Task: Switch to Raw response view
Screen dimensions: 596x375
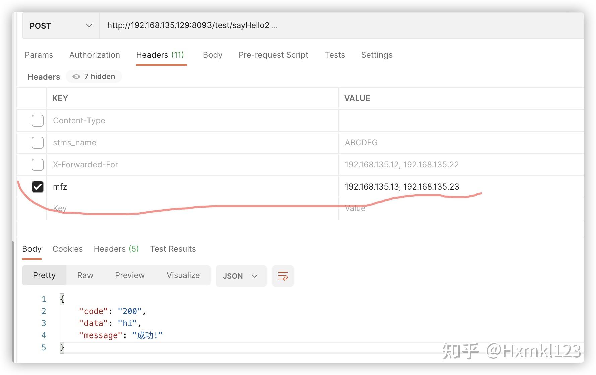Action: (x=85, y=275)
